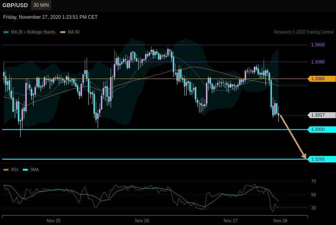Click the MA 50 legend color swatch

(x=63, y=32)
